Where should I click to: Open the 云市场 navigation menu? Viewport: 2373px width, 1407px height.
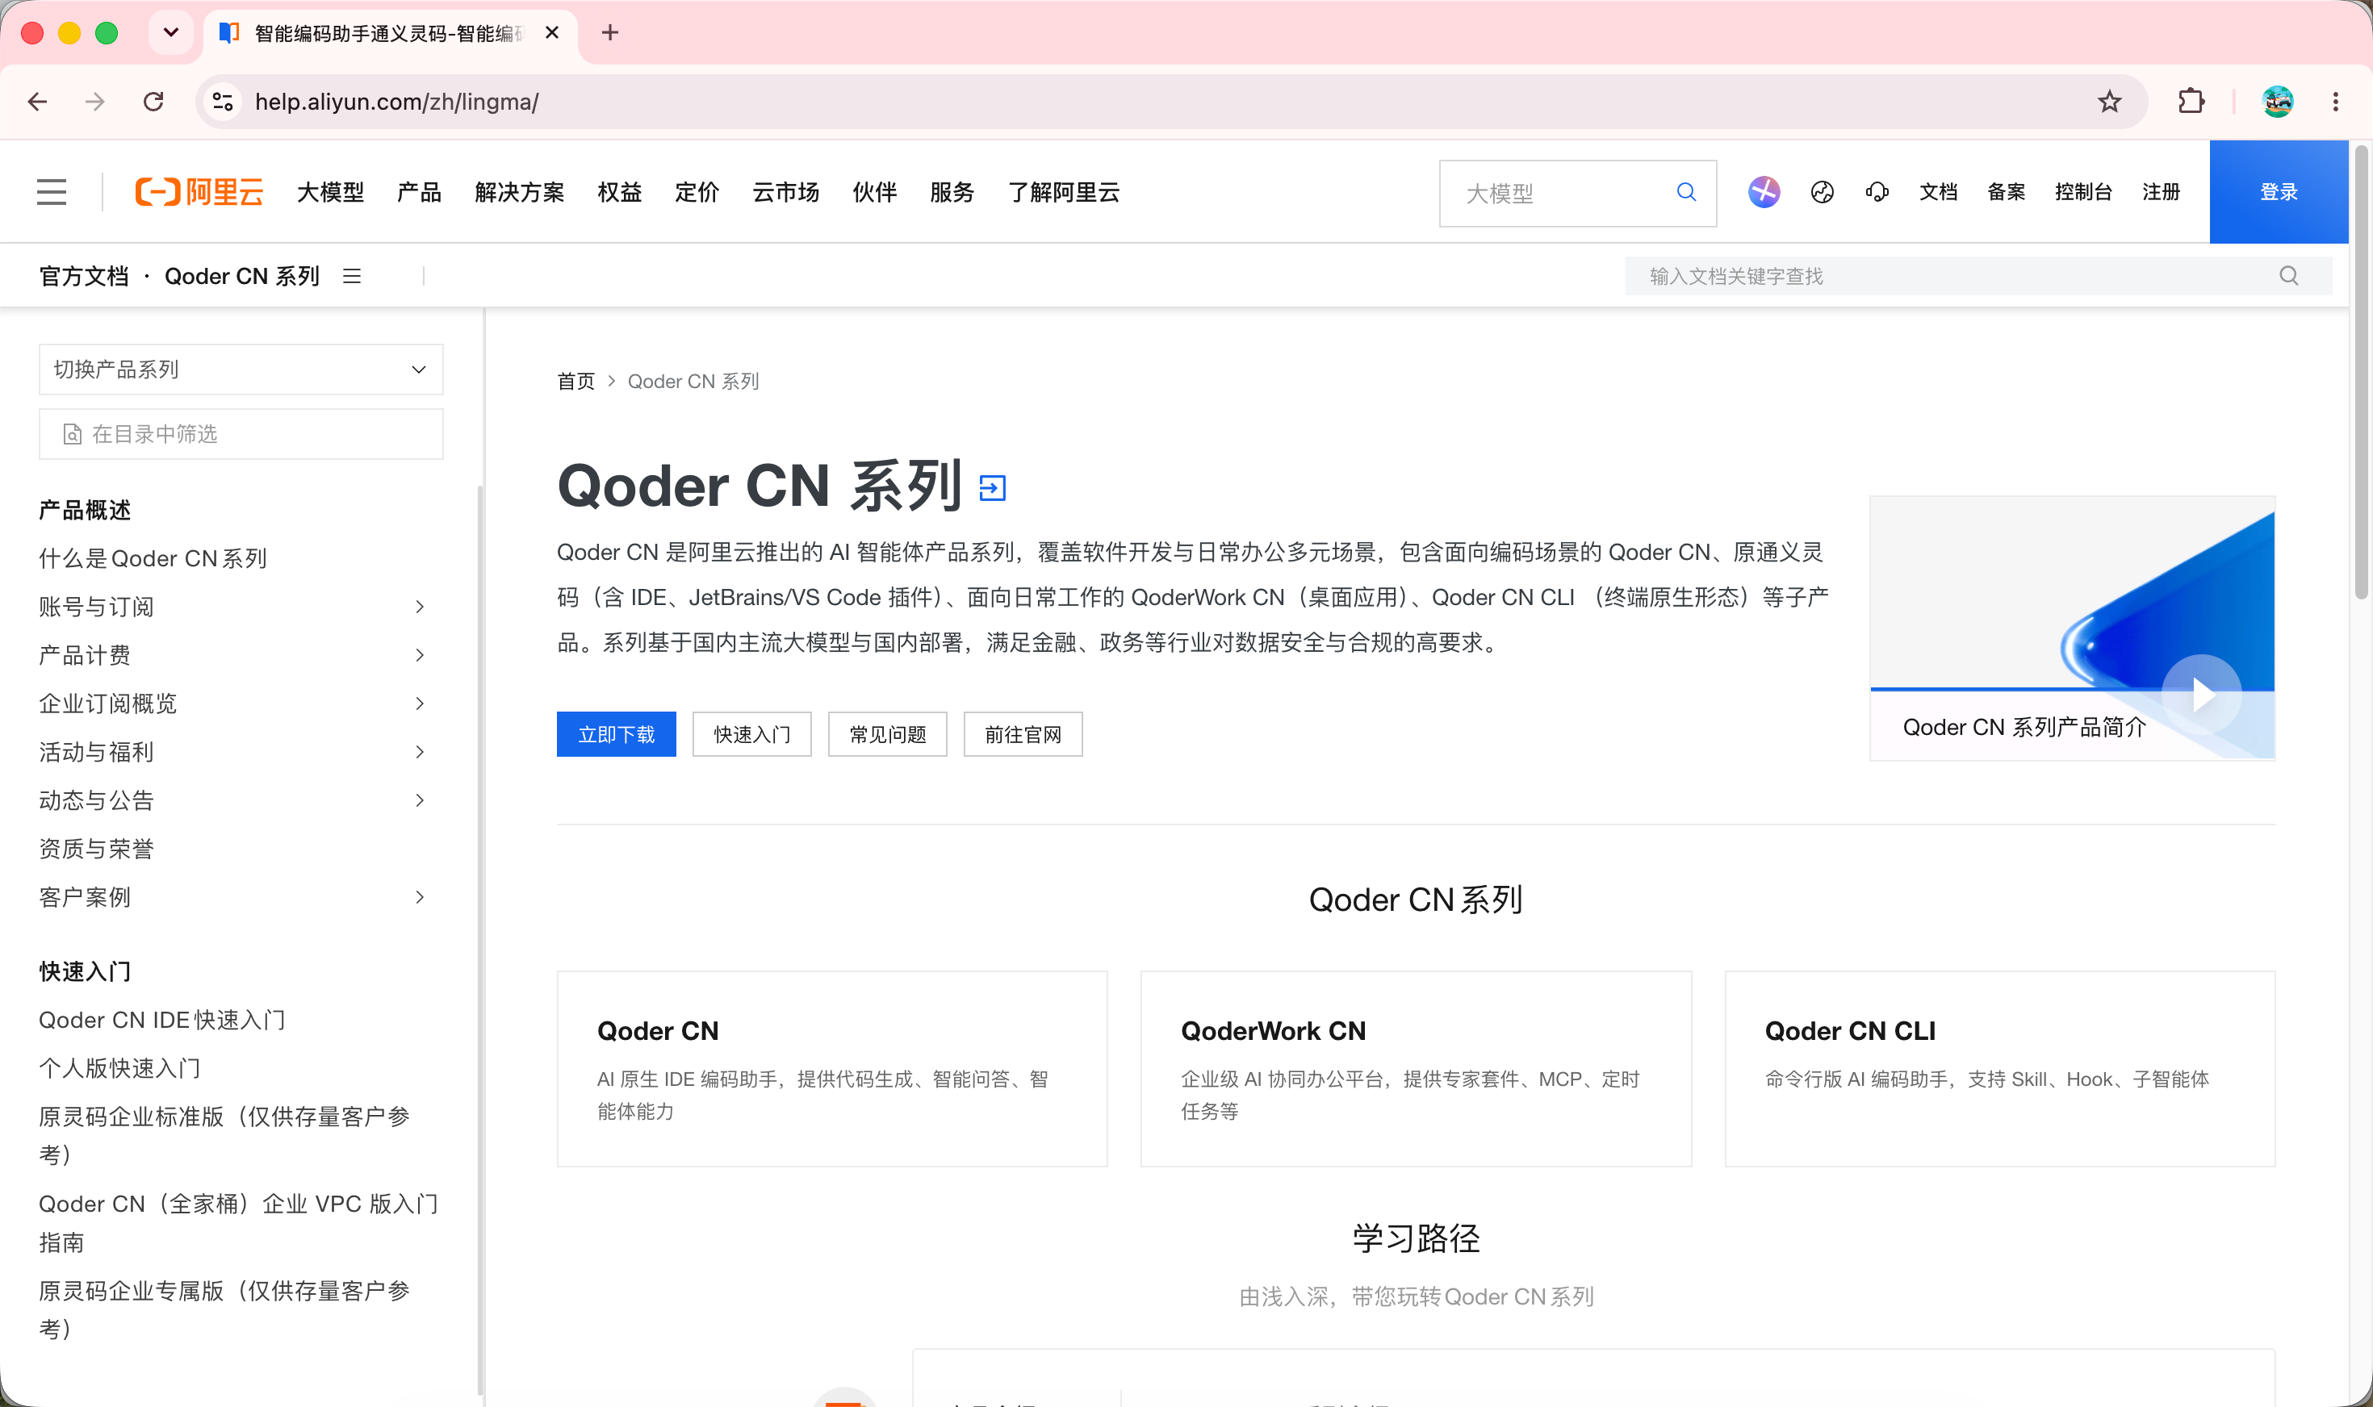click(x=786, y=193)
